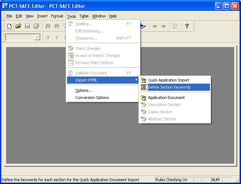Viewport: 241px width, 184px height.
Task: Click the Quick Application Import icon
Action: (x=143, y=80)
